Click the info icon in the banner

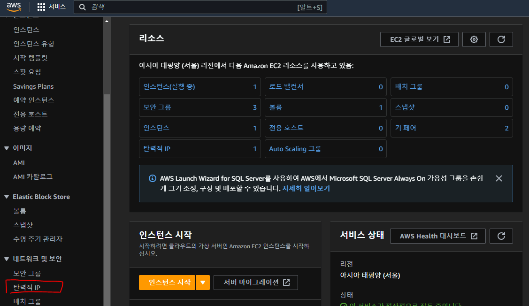153,178
